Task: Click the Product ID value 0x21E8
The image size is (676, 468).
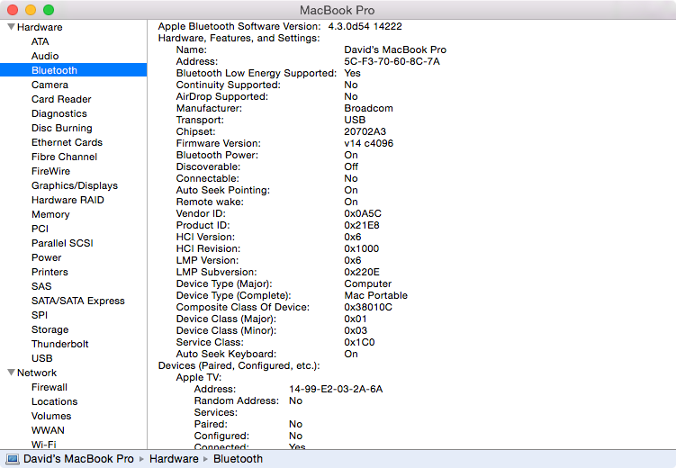Action: point(362,225)
